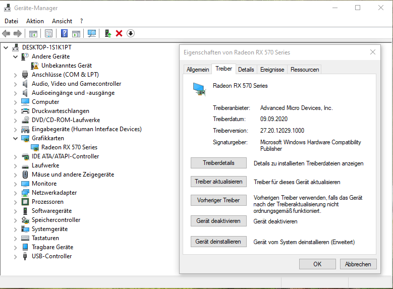393x289 pixels.
Task: Expand Eingabegeräte (Human Interface Devices)
Action: pyautogui.click(x=16, y=129)
